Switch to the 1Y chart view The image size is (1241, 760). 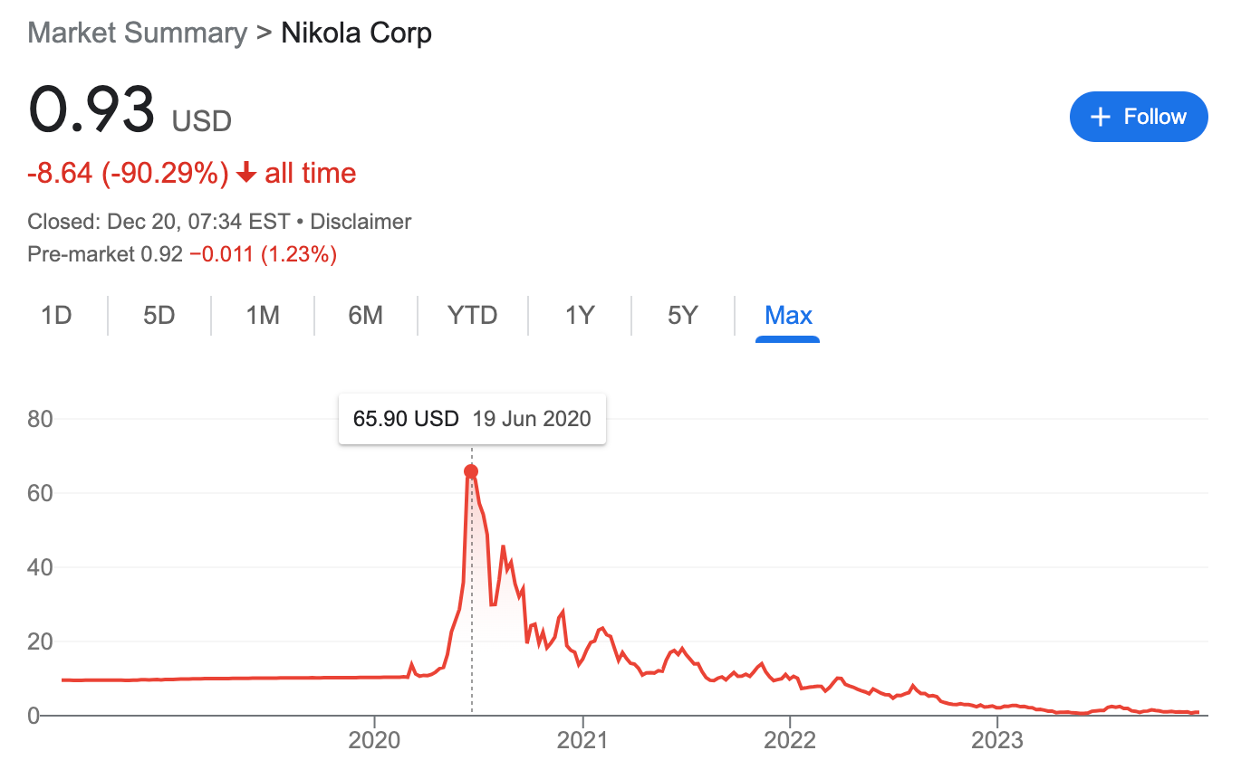click(x=580, y=316)
